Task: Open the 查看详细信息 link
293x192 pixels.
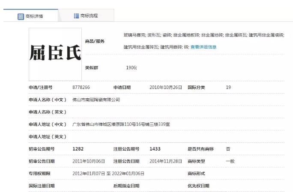Action: [203, 47]
